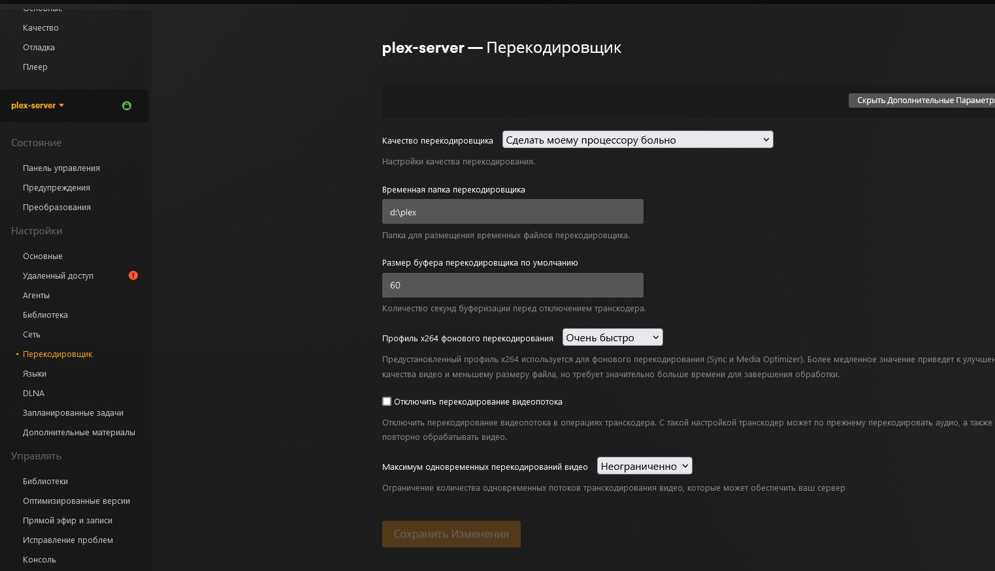
Task: Expand the plex-server selector in sidebar
Action: [x=38, y=106]
